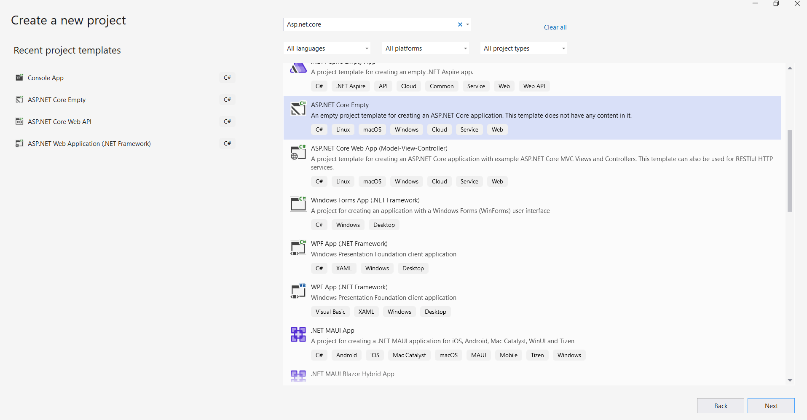Click the Next button
The image size is (807, 420).
click(x=771, y=406)
